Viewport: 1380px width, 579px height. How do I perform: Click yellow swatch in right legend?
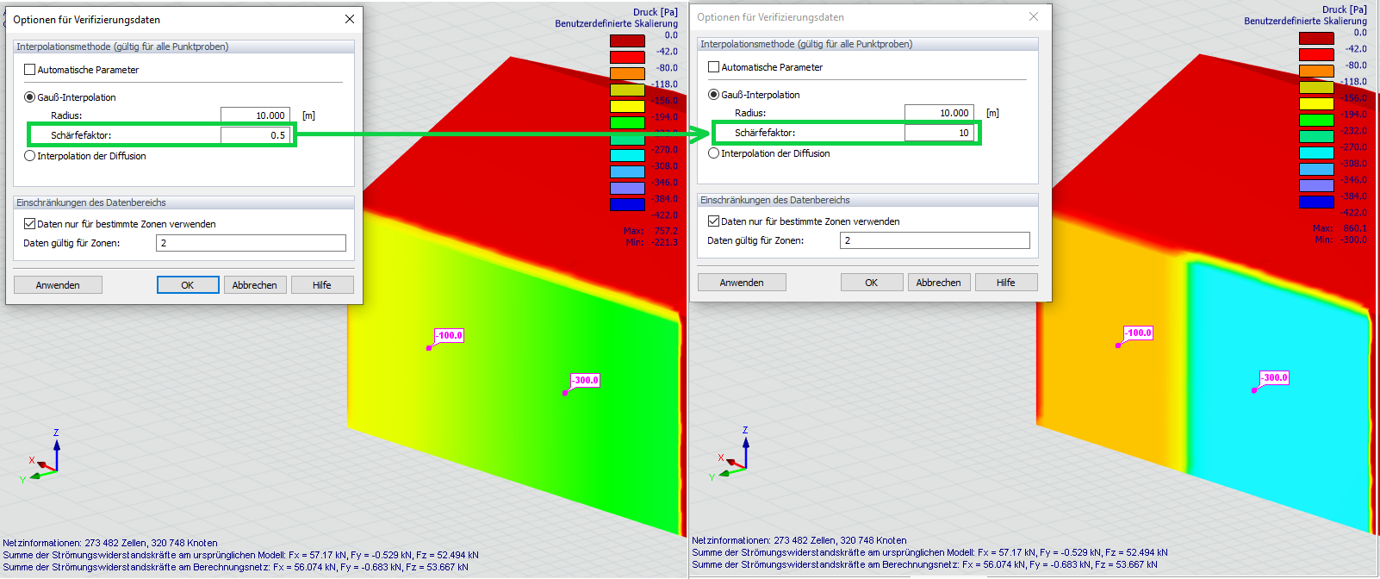pos(1316,103)
